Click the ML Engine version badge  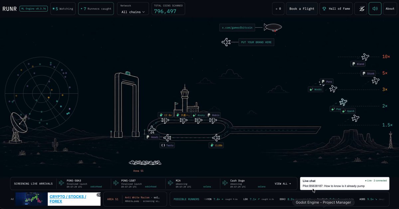[34, 9]
